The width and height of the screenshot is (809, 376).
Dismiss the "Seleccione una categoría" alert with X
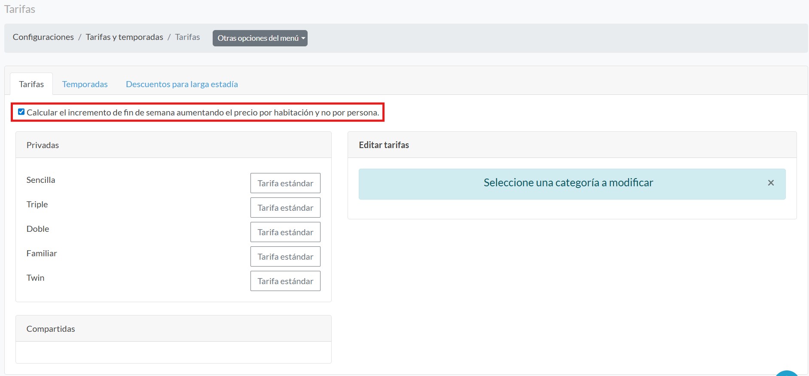pyautogui.click(x=771, y=183)
